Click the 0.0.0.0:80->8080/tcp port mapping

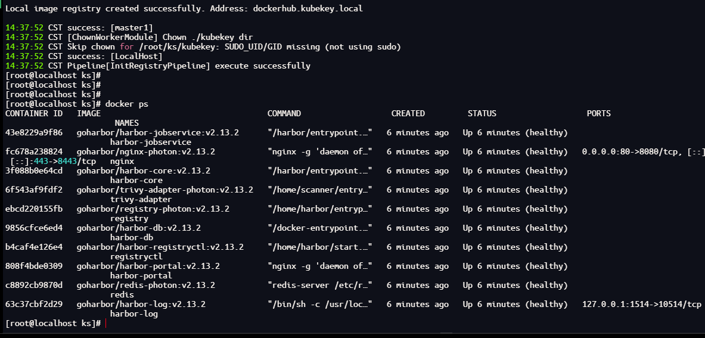pyautogui.click(x=634, y=151)
